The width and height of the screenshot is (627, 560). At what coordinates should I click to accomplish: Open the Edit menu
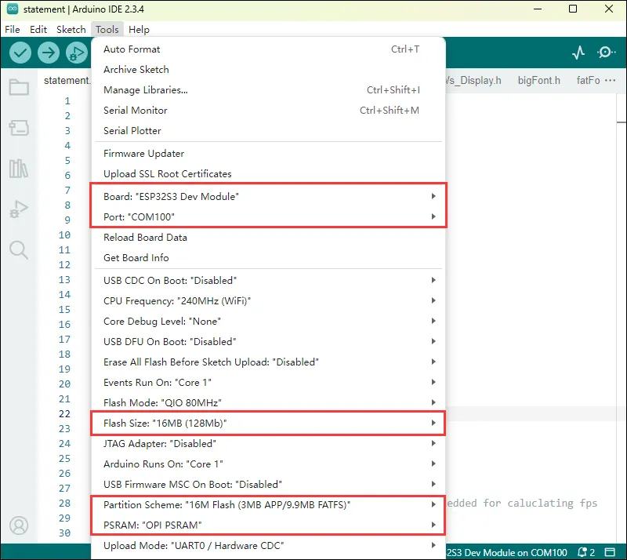click(x=38, y=30)
